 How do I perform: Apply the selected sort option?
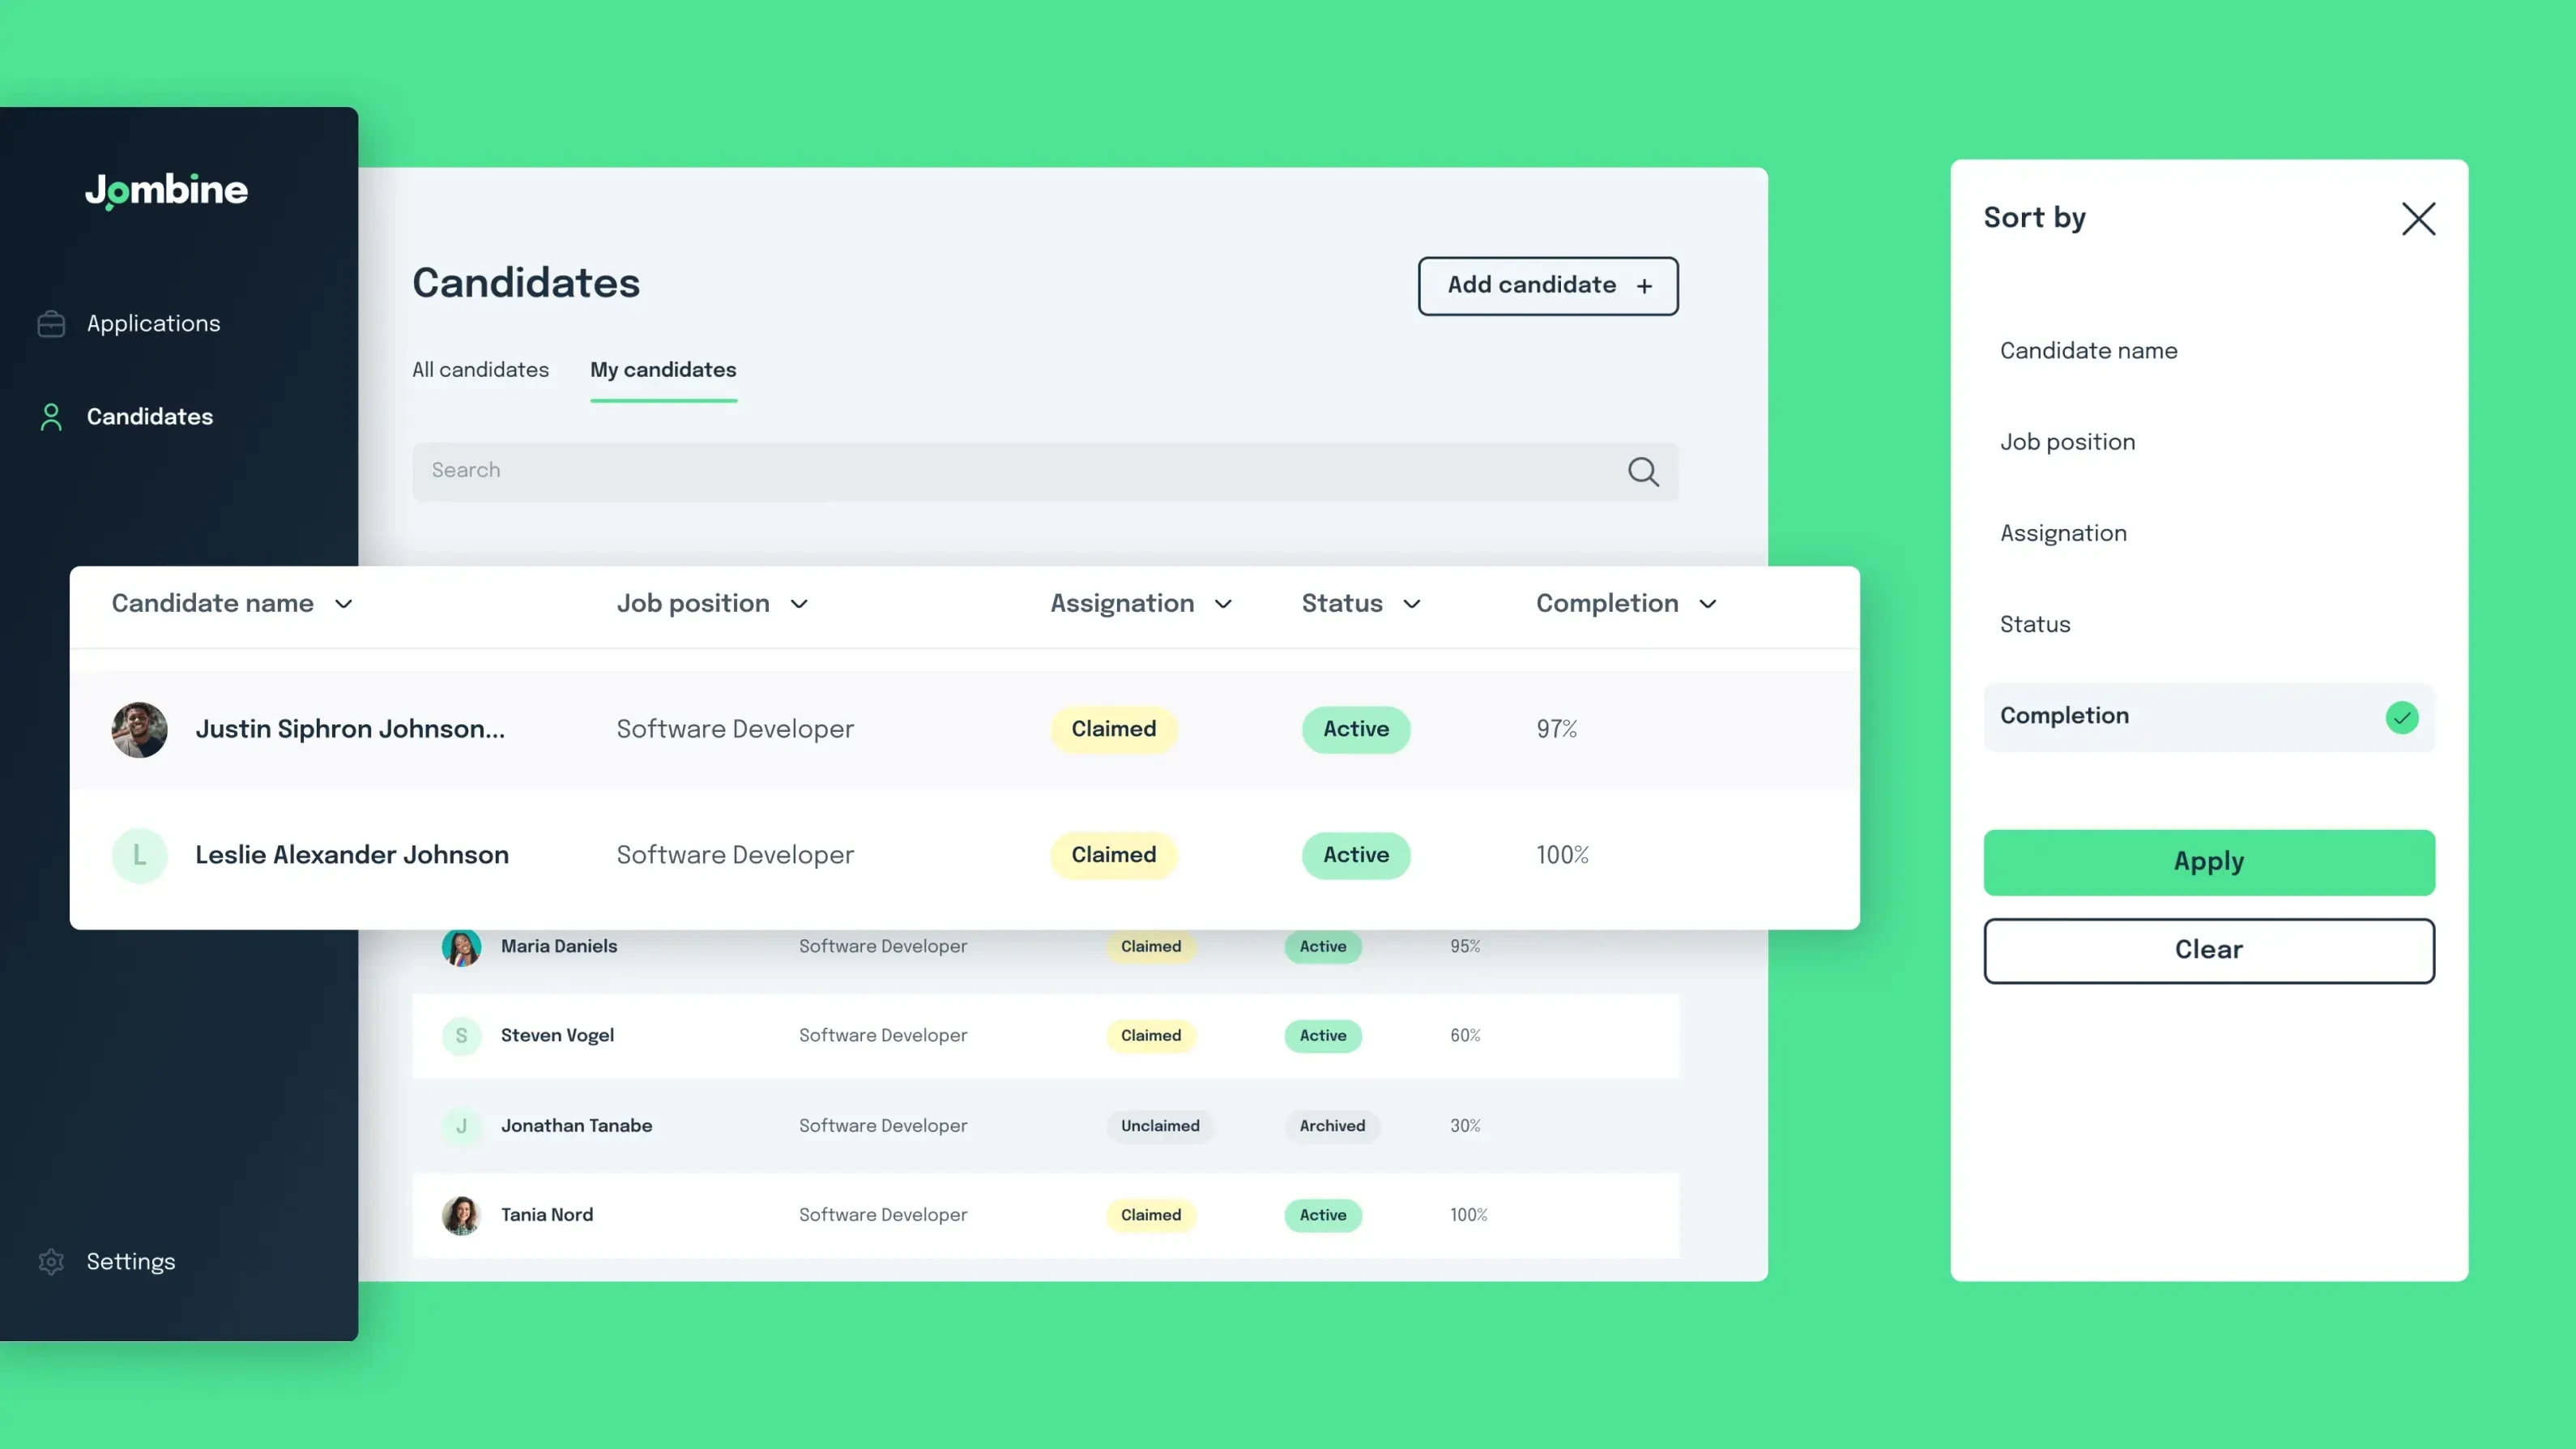click(2208, 861)
